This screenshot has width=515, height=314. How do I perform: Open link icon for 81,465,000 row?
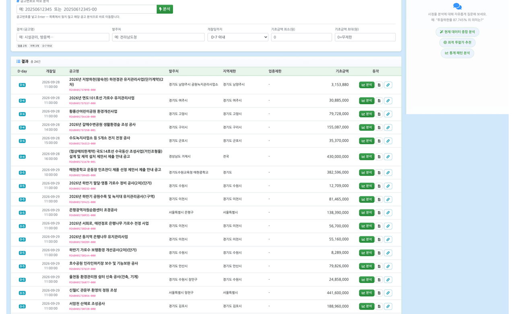[388, 199]
